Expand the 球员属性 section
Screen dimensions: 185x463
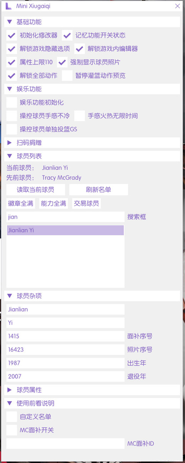[x=92, y=390]
